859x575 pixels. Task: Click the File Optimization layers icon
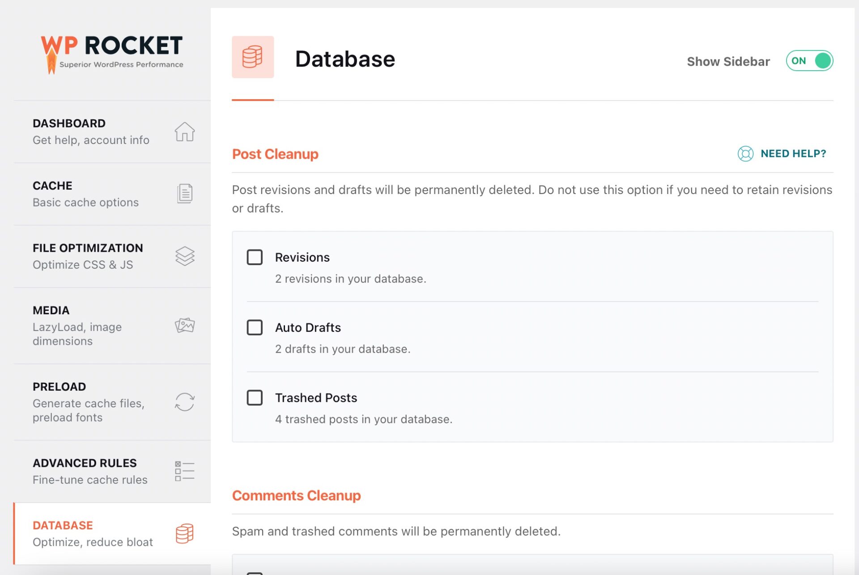pos(185,256)
